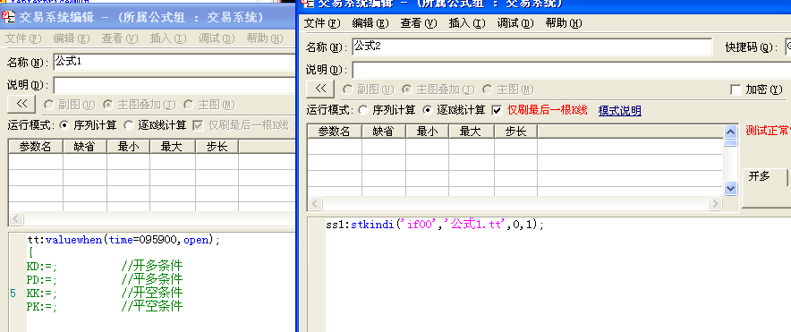Click 最小 column header in 公式2 window
This screenshot has width=791, height=332.
pyautogui.click(x=428, y=132)
